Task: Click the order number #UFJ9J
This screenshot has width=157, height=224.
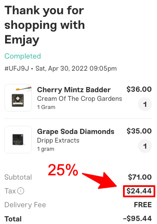Action: (17, 68)
